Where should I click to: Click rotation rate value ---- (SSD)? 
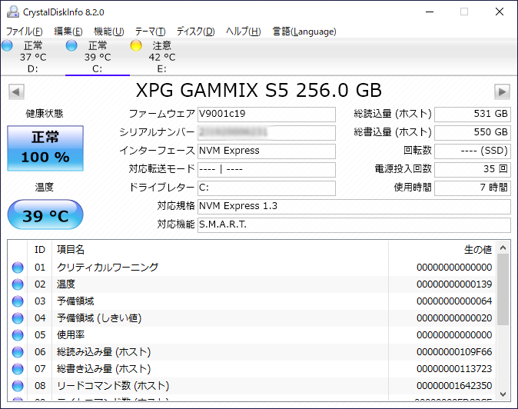point(473,151)
